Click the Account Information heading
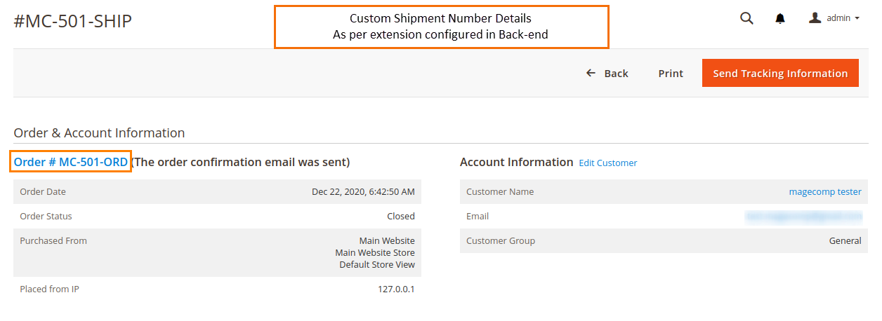This screenshot has width=882, height=321. pyautogui.click(x=516, y=162)
